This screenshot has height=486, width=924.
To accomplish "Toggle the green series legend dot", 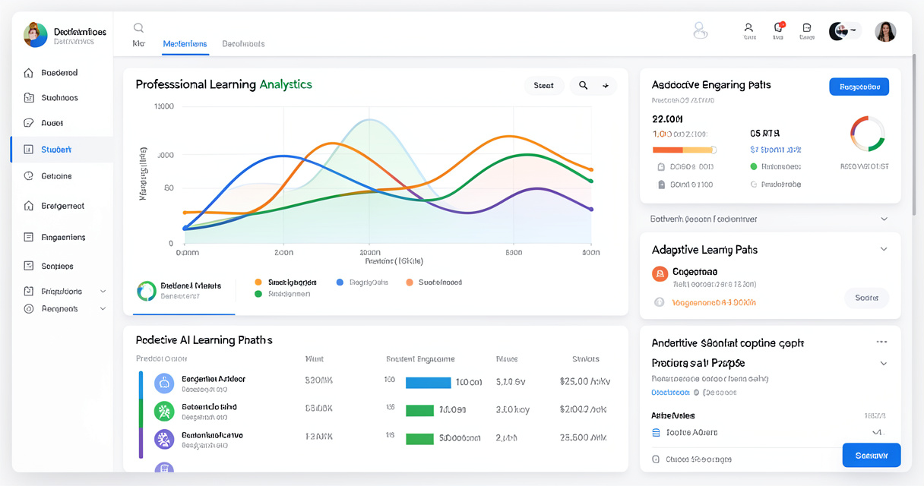I will pos(258,294).
